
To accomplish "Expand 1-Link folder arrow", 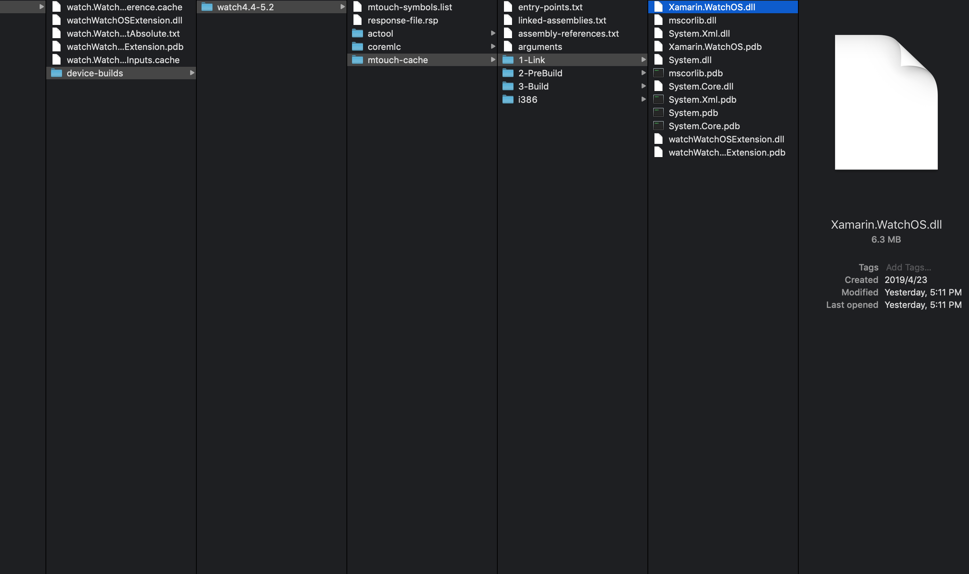I will point(643,59).
